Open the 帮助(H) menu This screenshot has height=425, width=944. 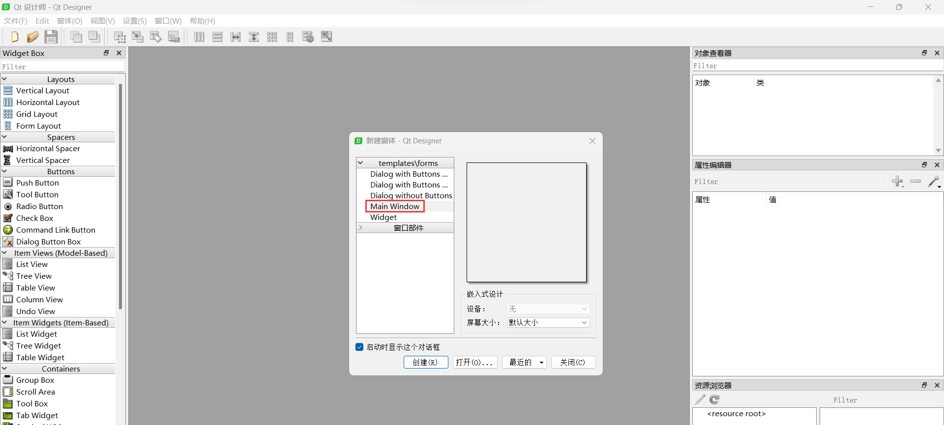click(202, 21)
